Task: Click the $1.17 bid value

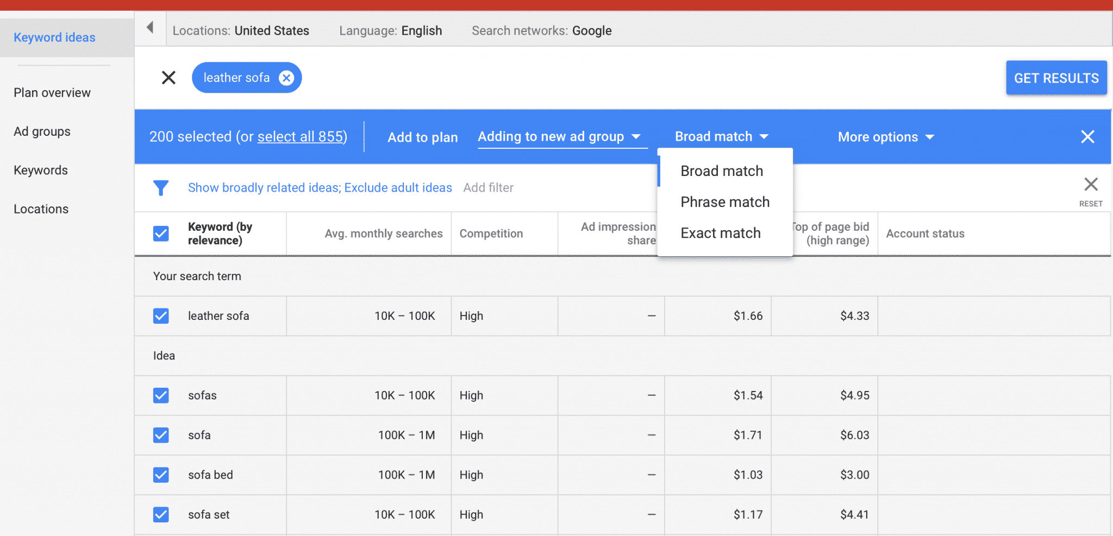Action: point(748,514)
